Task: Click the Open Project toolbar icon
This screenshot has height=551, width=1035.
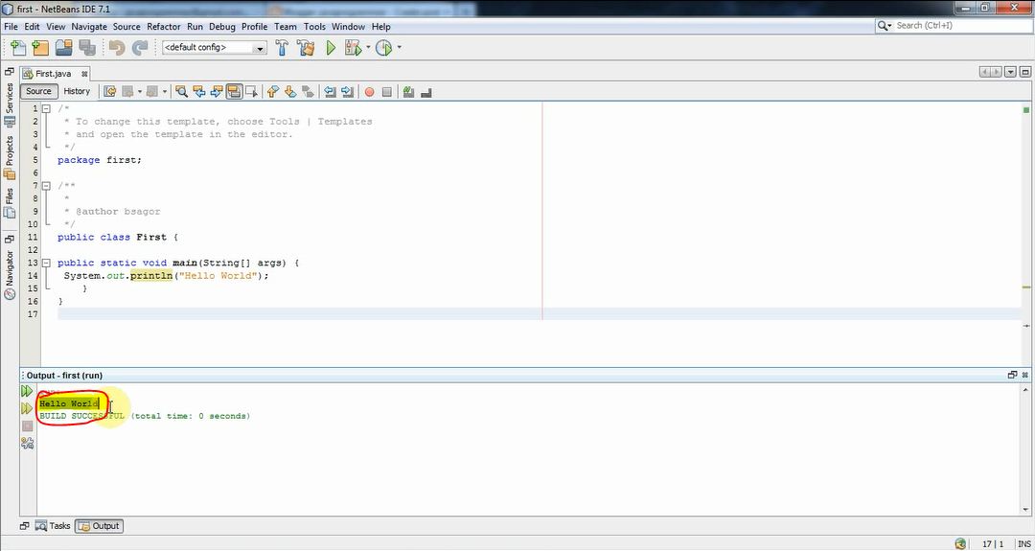Action: click(64, 48)
